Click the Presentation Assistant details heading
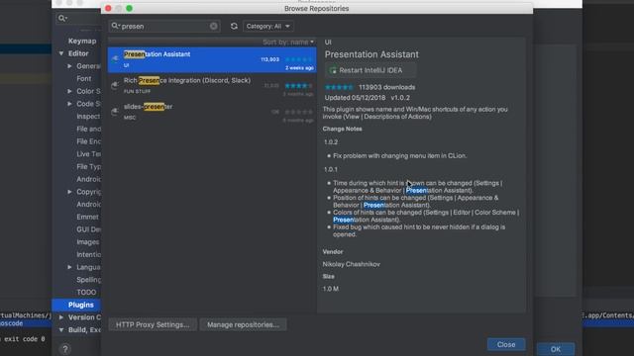This screenshot has height=356, width=634. [371, 54]
